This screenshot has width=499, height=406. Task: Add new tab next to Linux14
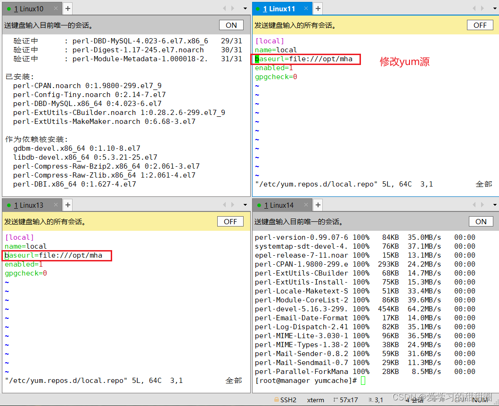click(318, 205)
